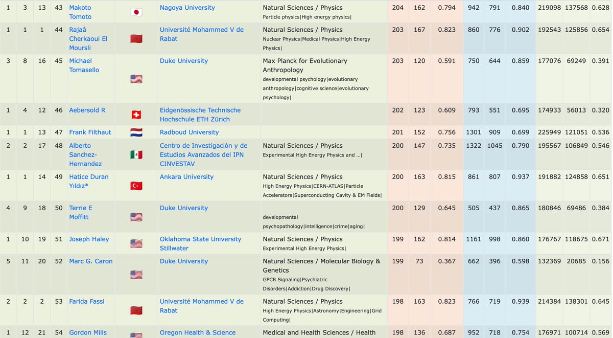This screenshot has width=613, height=338.
Task: Open Terrie E Moffitt's profile link
Action: pyautogui.click(x=82, y=212)
